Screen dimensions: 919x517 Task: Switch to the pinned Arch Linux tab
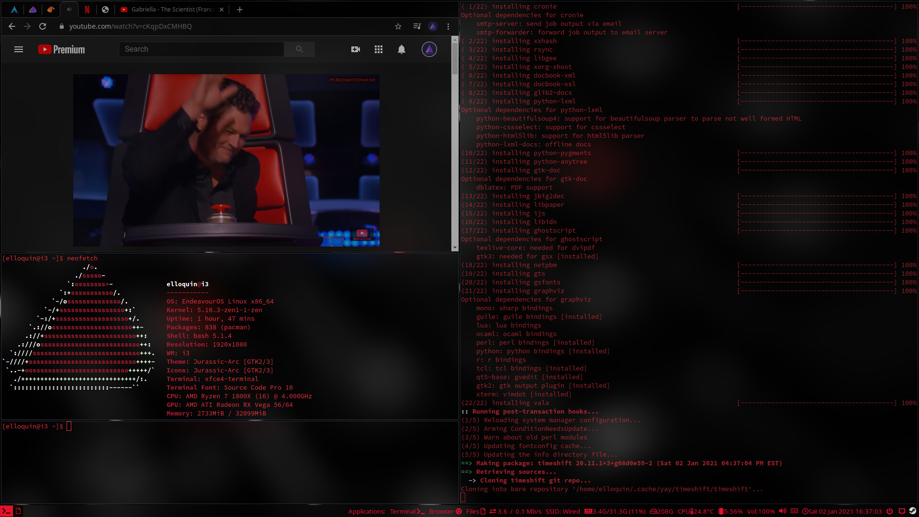(14, 9)
